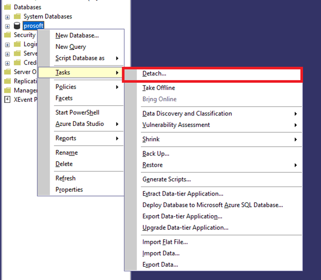Expand the prosoft database node

pyautogui.click(x=7, y=26)
